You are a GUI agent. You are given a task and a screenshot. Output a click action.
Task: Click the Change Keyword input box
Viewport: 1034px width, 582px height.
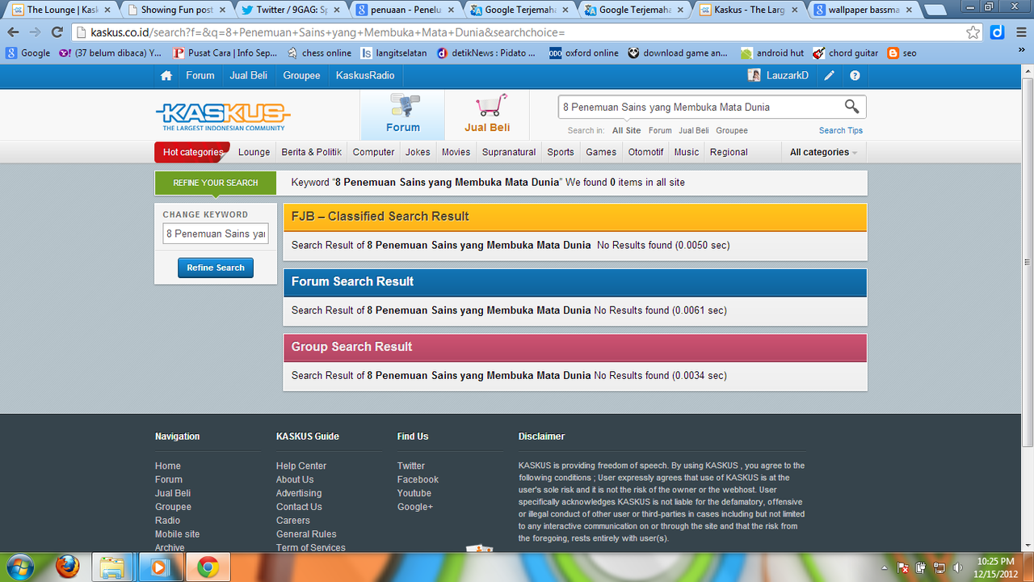[216, 234]
